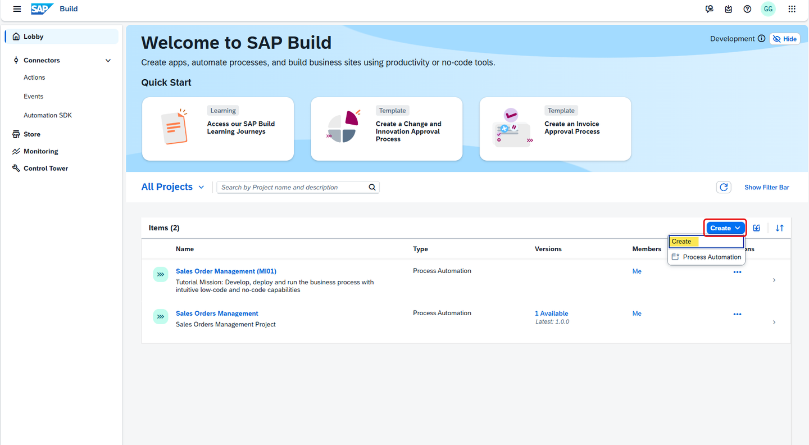
Task: Click the SAP logo in header
Action: click(x=42, y=9)
